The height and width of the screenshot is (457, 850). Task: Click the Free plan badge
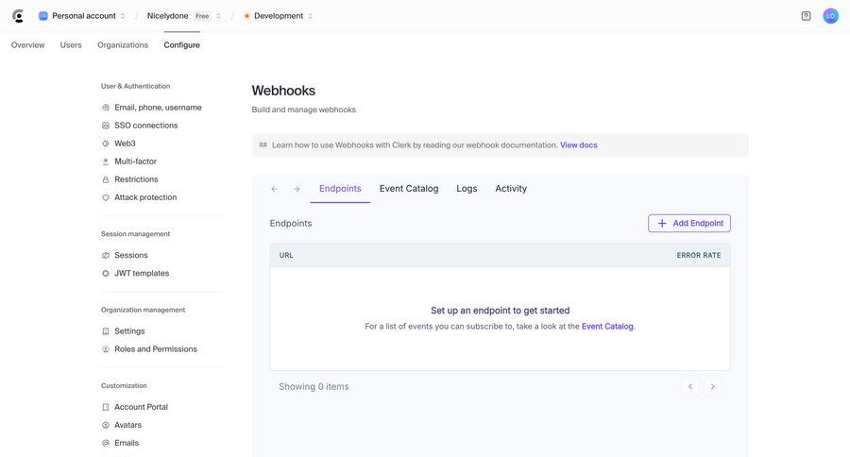(x=202, y=16)
